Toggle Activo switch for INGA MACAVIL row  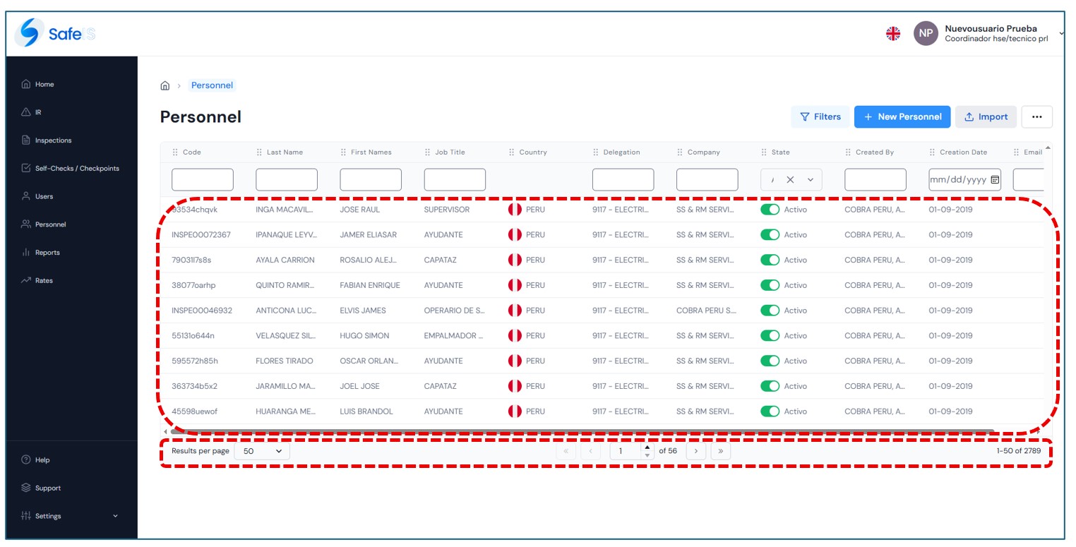[x=770, y=210]
